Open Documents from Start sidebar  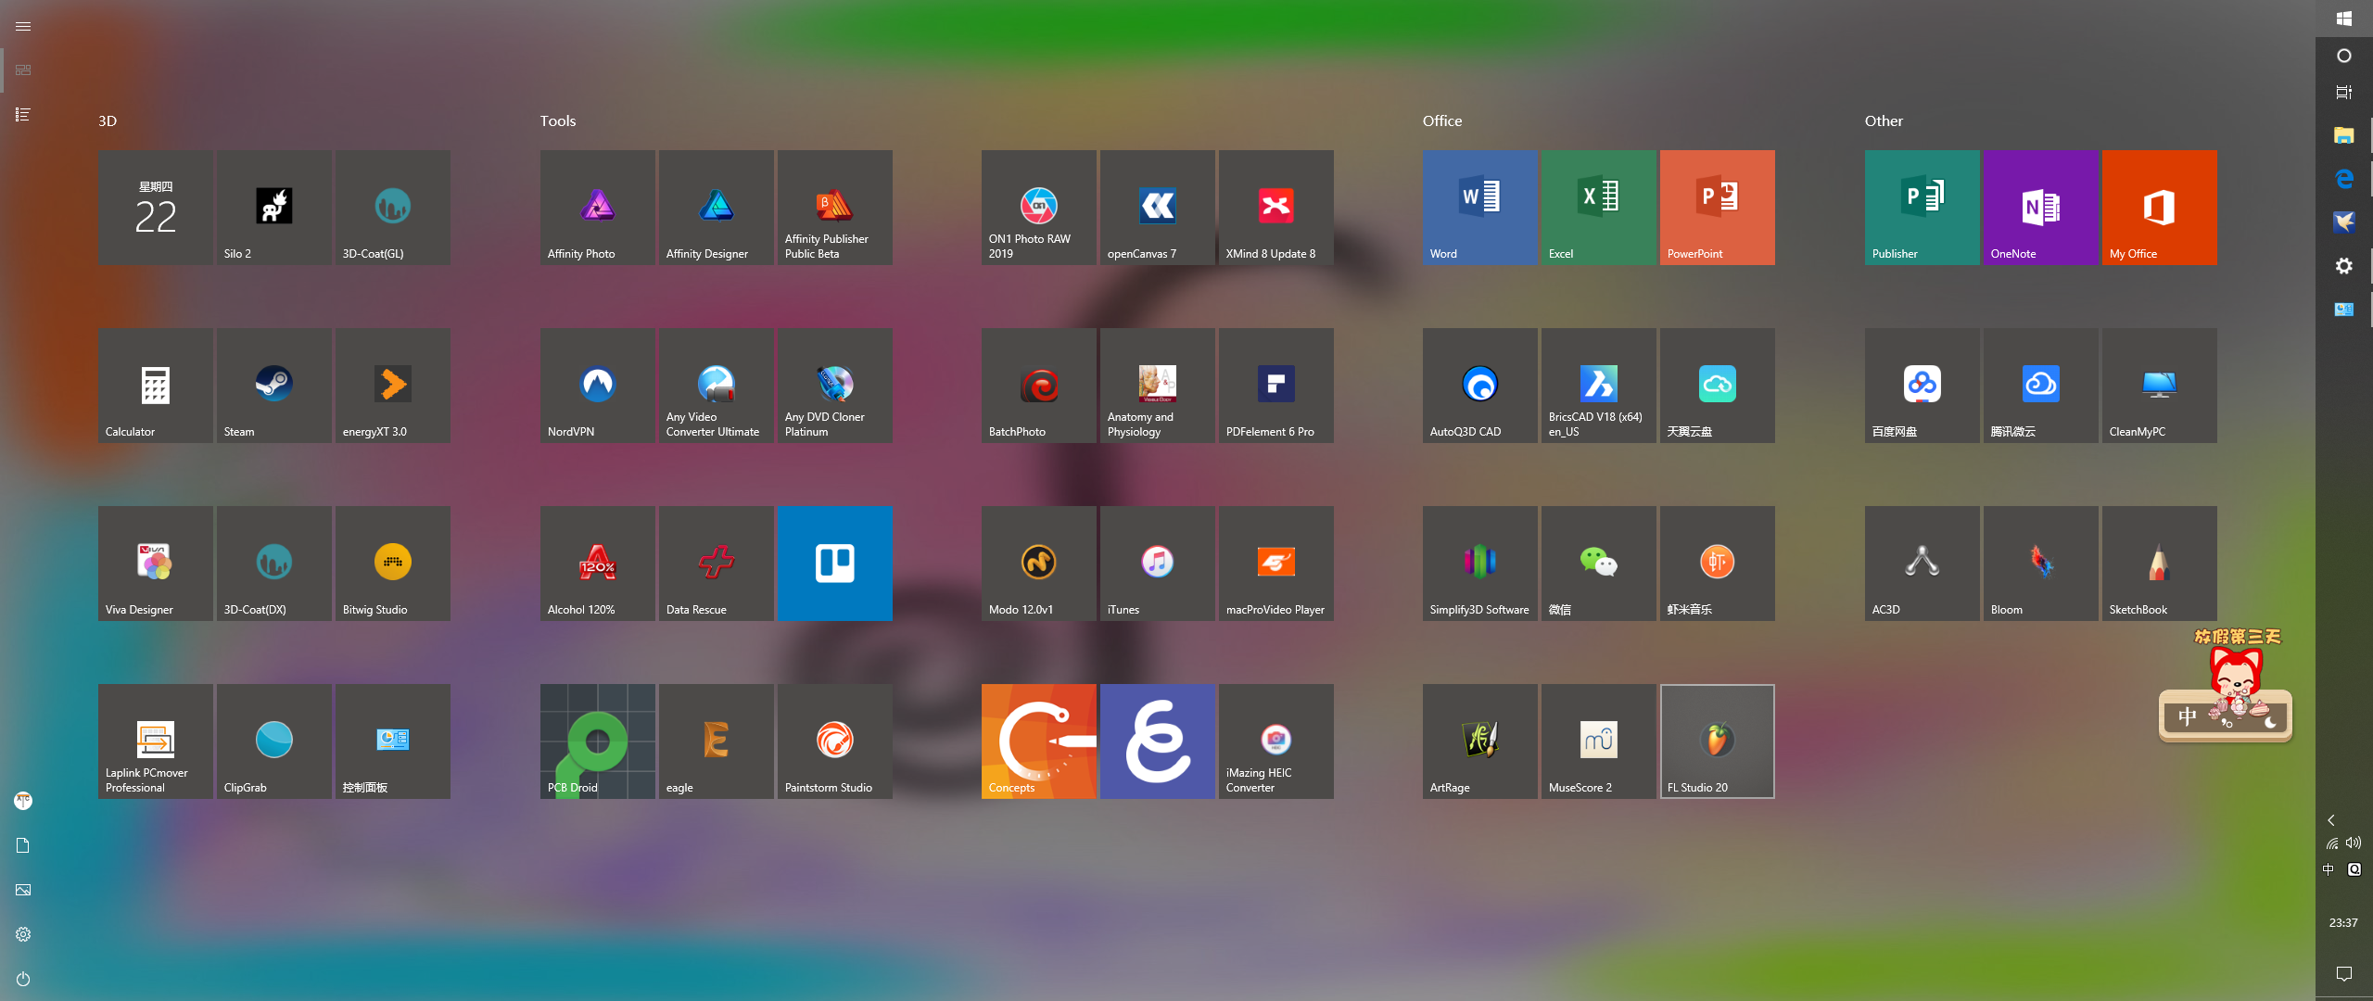click(23, 845)
